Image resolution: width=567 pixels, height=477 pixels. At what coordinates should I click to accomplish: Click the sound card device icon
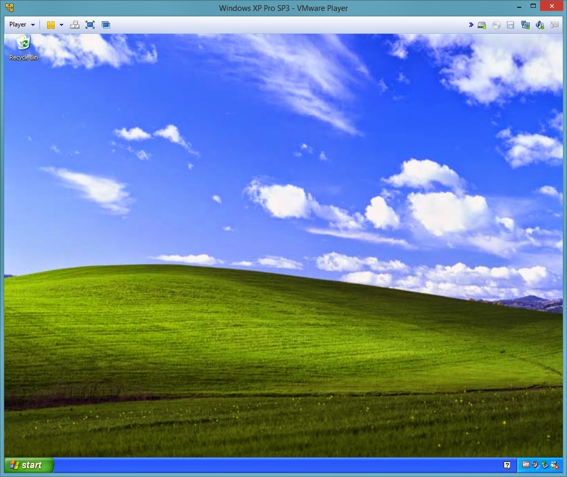coord(540,25)
